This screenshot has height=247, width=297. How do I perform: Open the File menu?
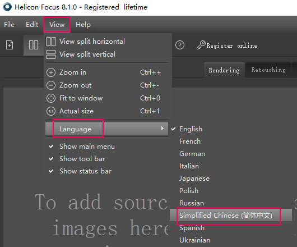tap(9, 25)
